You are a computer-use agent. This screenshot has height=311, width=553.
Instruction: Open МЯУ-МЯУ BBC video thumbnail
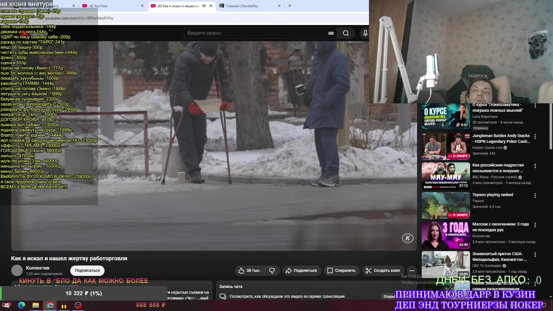[x=445, y=176]
